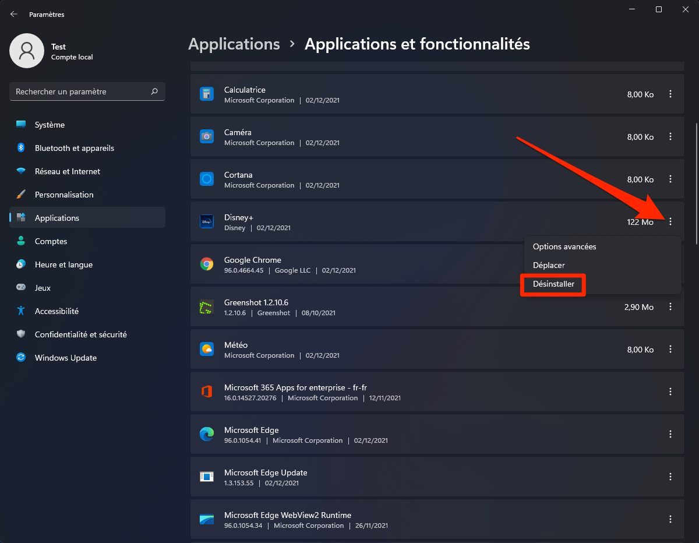Image resolution: width=699 pixels, height=543 pixels.
Task: Open the three-dot menu for Greenshot
Action: pyautogui.click(x=670, y=306)
